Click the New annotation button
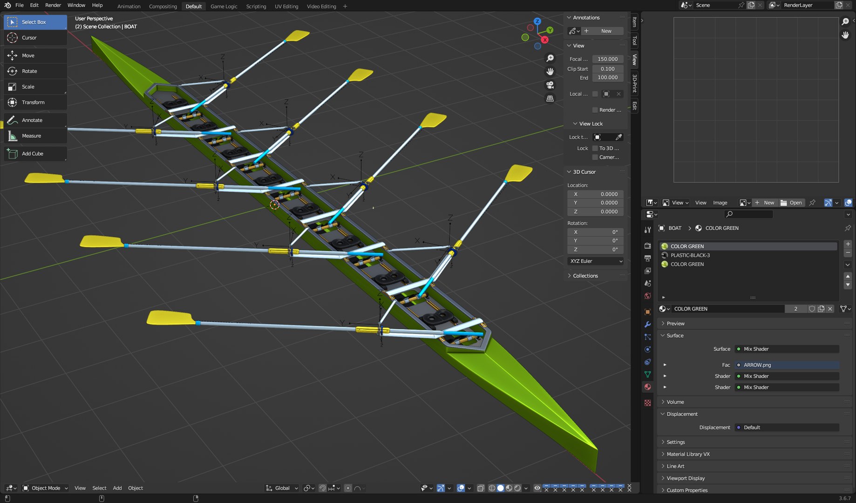 pos(603,31)
